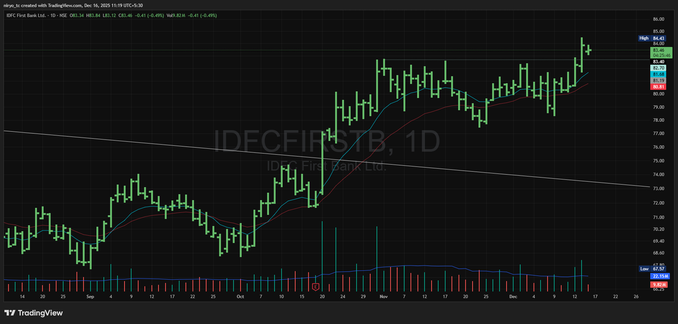The image size is (678, 324).
Task: Click the gray 81.19 price label
Action: coord(658,80)
